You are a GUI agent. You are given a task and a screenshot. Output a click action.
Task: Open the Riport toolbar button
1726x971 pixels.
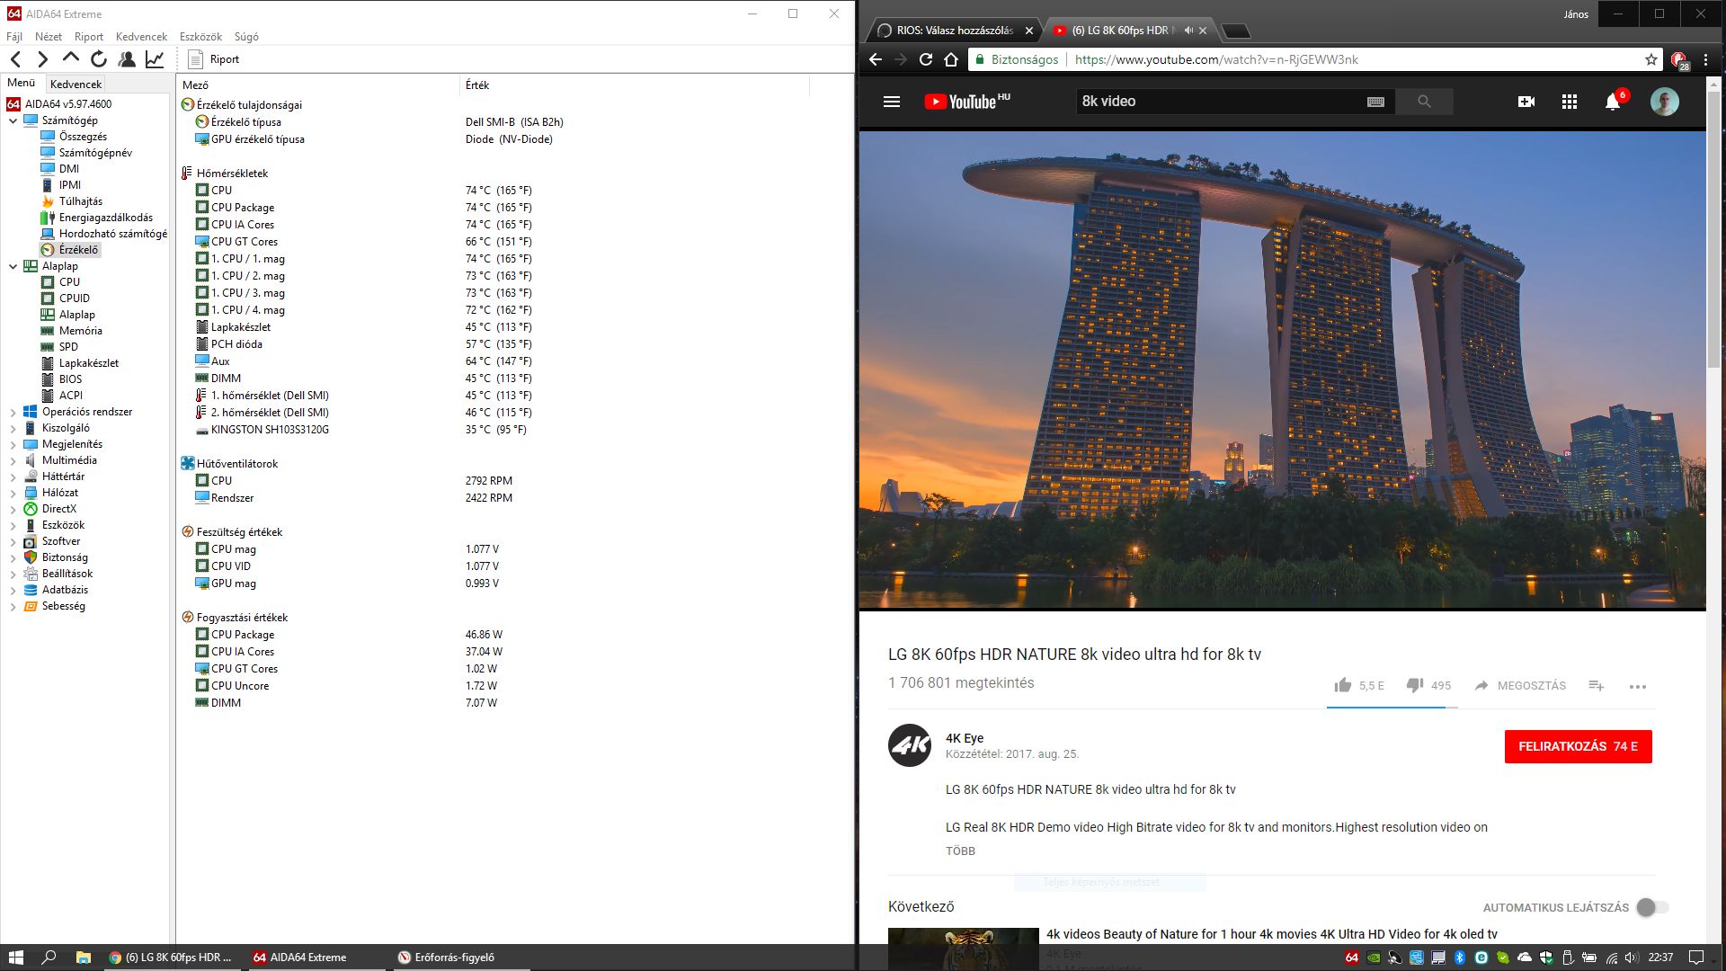pyautogui.click(x=214, y=59)
